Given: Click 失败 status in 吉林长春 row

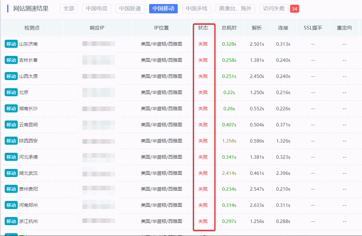Looking at the screenshot, I should pos(203,60).
